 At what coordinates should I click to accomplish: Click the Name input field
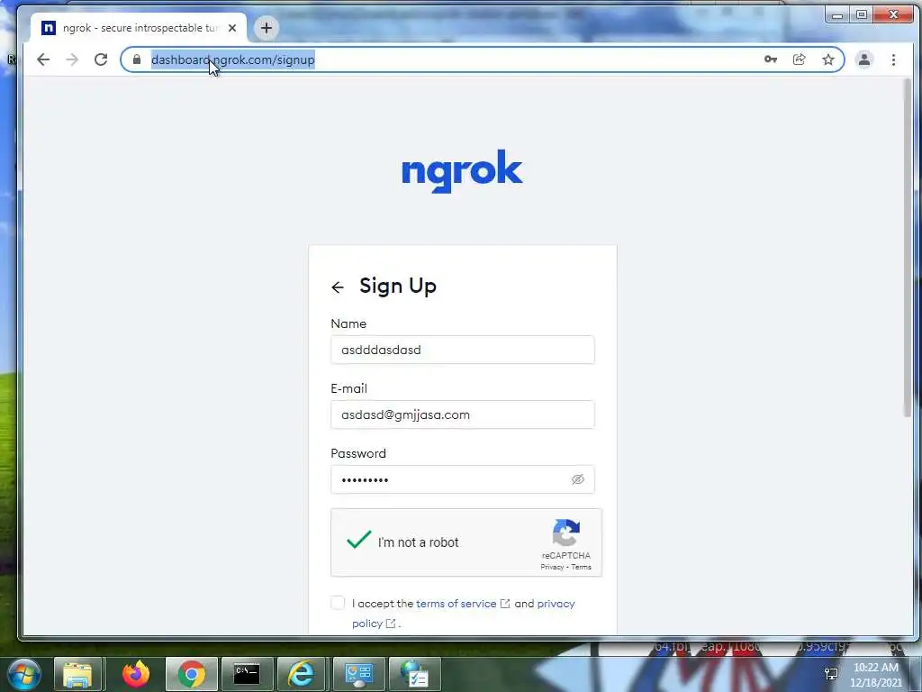click(463, 350)
